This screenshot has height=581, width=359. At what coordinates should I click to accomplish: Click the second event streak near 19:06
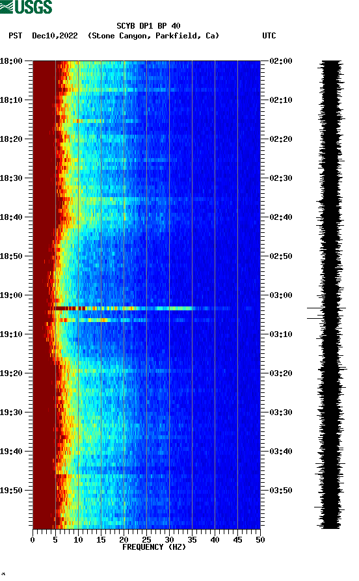click(x=102, y=319)
